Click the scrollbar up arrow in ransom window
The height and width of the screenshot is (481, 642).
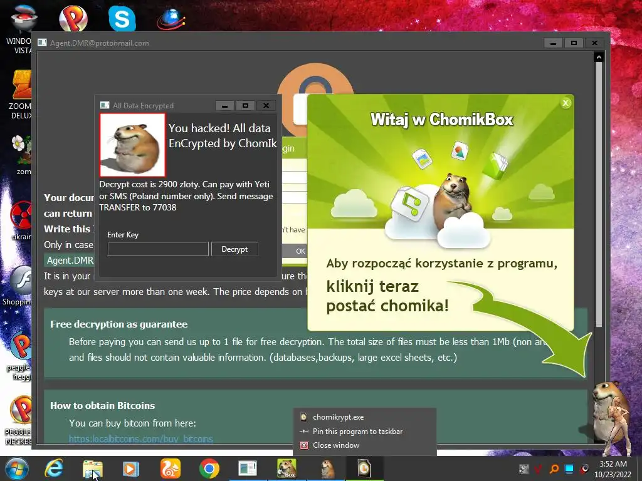tap(599, 57)
